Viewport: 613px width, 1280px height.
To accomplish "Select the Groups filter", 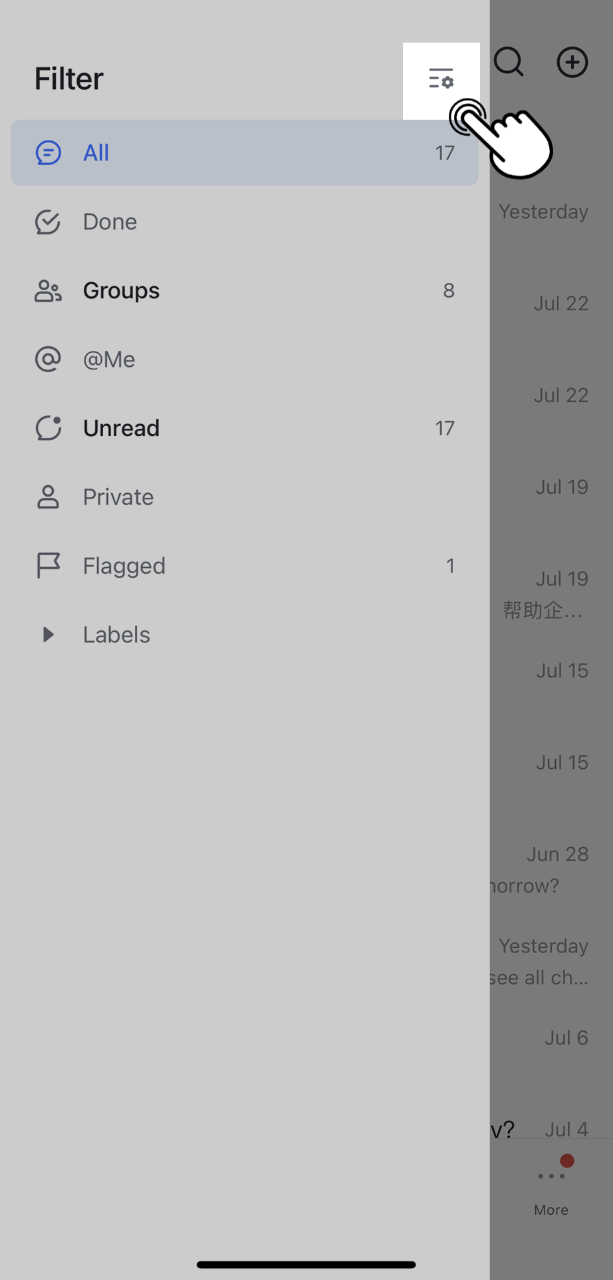I will [121, 291].
